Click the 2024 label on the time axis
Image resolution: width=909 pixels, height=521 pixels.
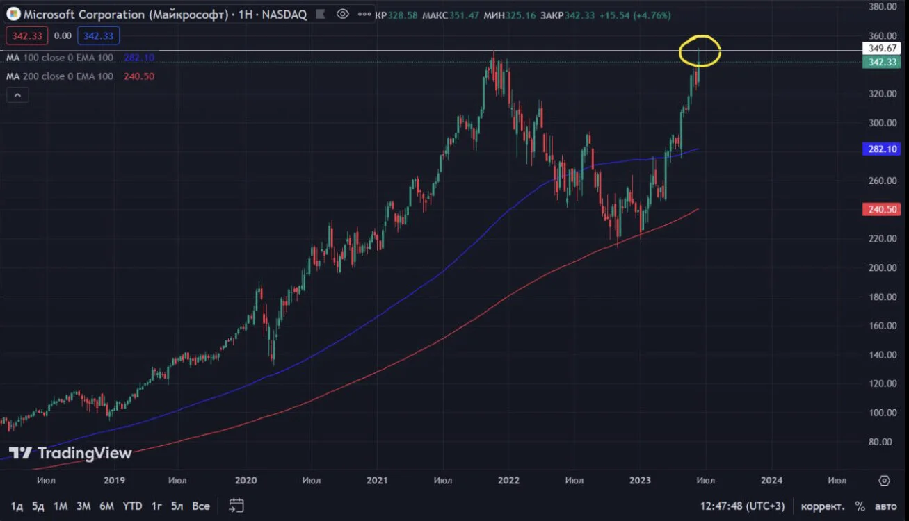(771, 480)
